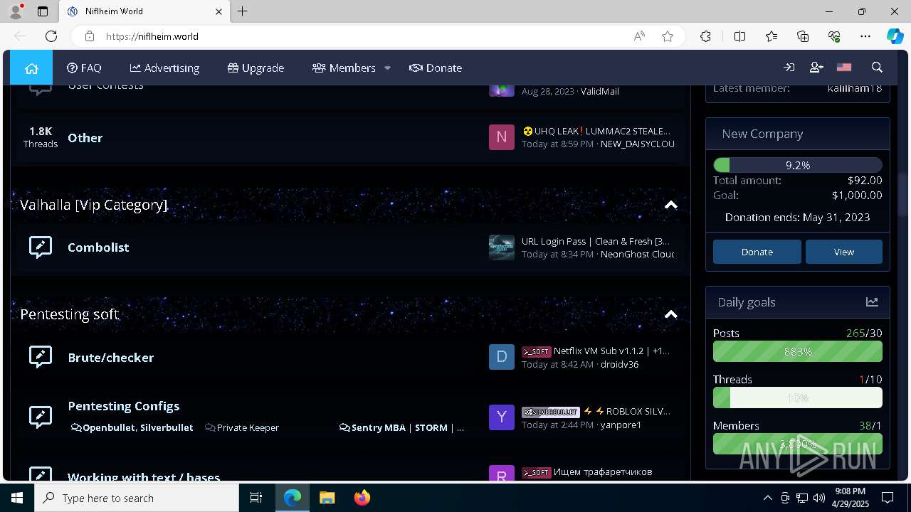Open the forum search icon
The height and width of the screenshot is (512, 911).
877,68
